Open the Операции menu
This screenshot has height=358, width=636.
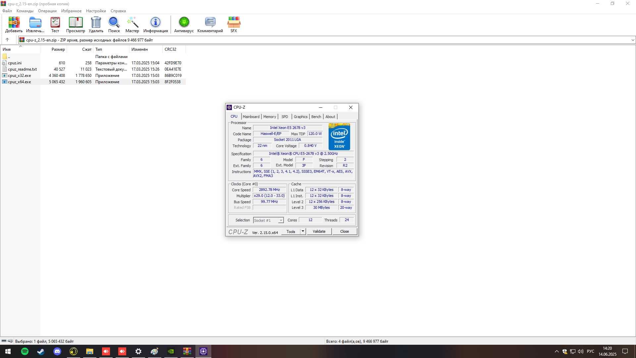tap(47, 11)
